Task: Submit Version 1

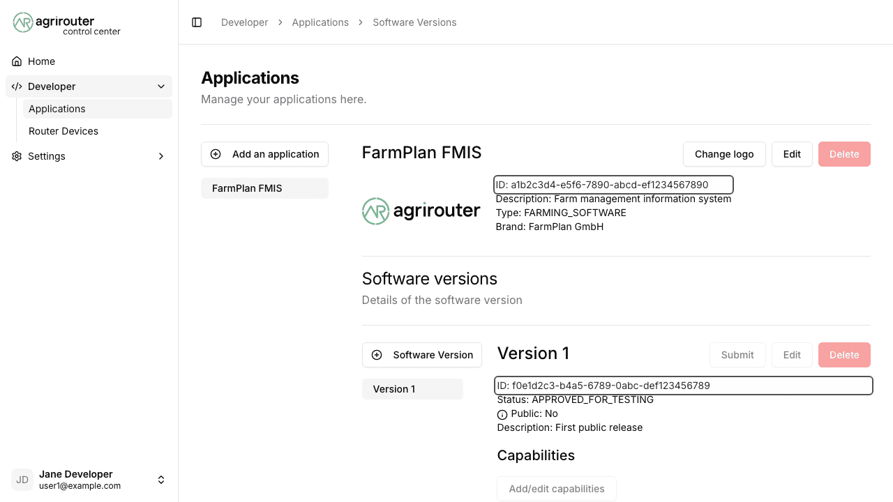Action: click(737, 355)
